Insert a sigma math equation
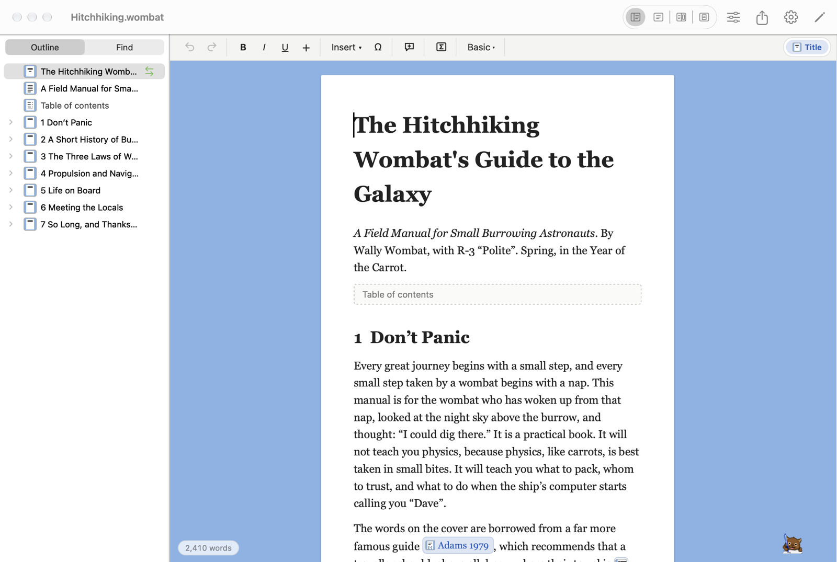Image resolution: width=837 pixels, height=562 pixels. click(442, 47)
